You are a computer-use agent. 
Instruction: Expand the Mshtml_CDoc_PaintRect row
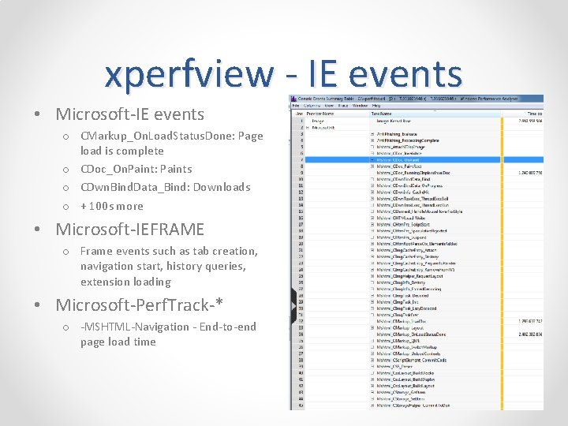(x=372, y=166)
